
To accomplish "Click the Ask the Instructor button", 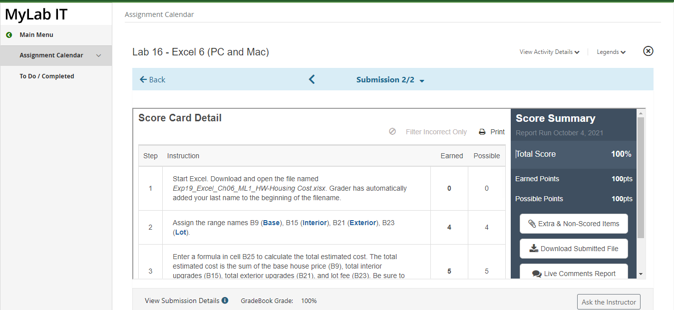I will (609, 302).
